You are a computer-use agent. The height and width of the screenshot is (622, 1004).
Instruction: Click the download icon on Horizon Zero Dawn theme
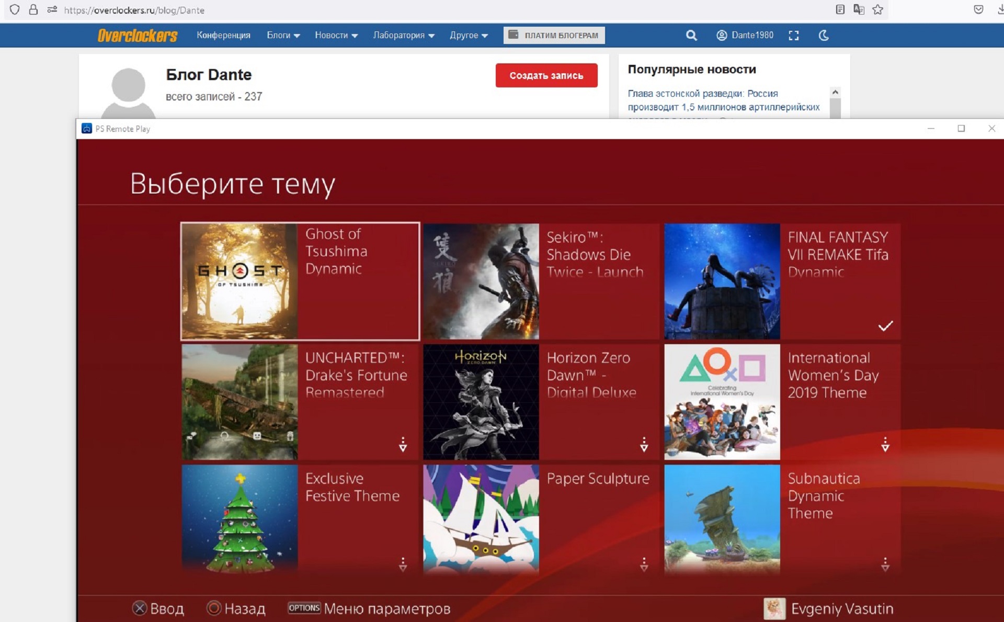(x=644, y=445)
